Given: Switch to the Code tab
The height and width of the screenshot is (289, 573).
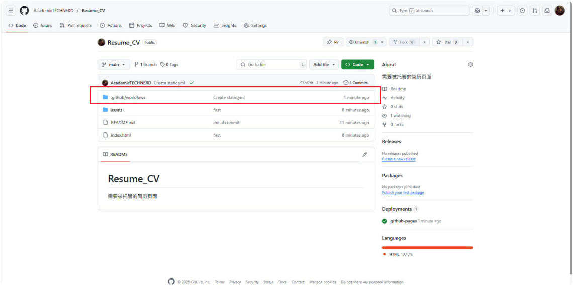Looking at the screenshot, I should tap(17, 25).
